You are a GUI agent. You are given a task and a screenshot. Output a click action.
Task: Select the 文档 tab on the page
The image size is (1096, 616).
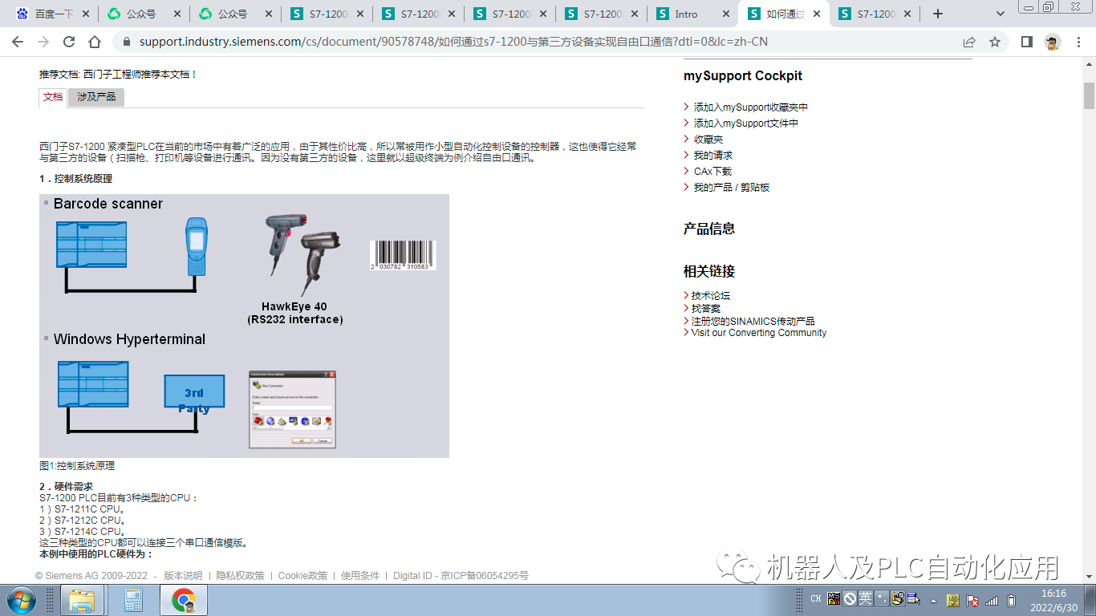53,97
